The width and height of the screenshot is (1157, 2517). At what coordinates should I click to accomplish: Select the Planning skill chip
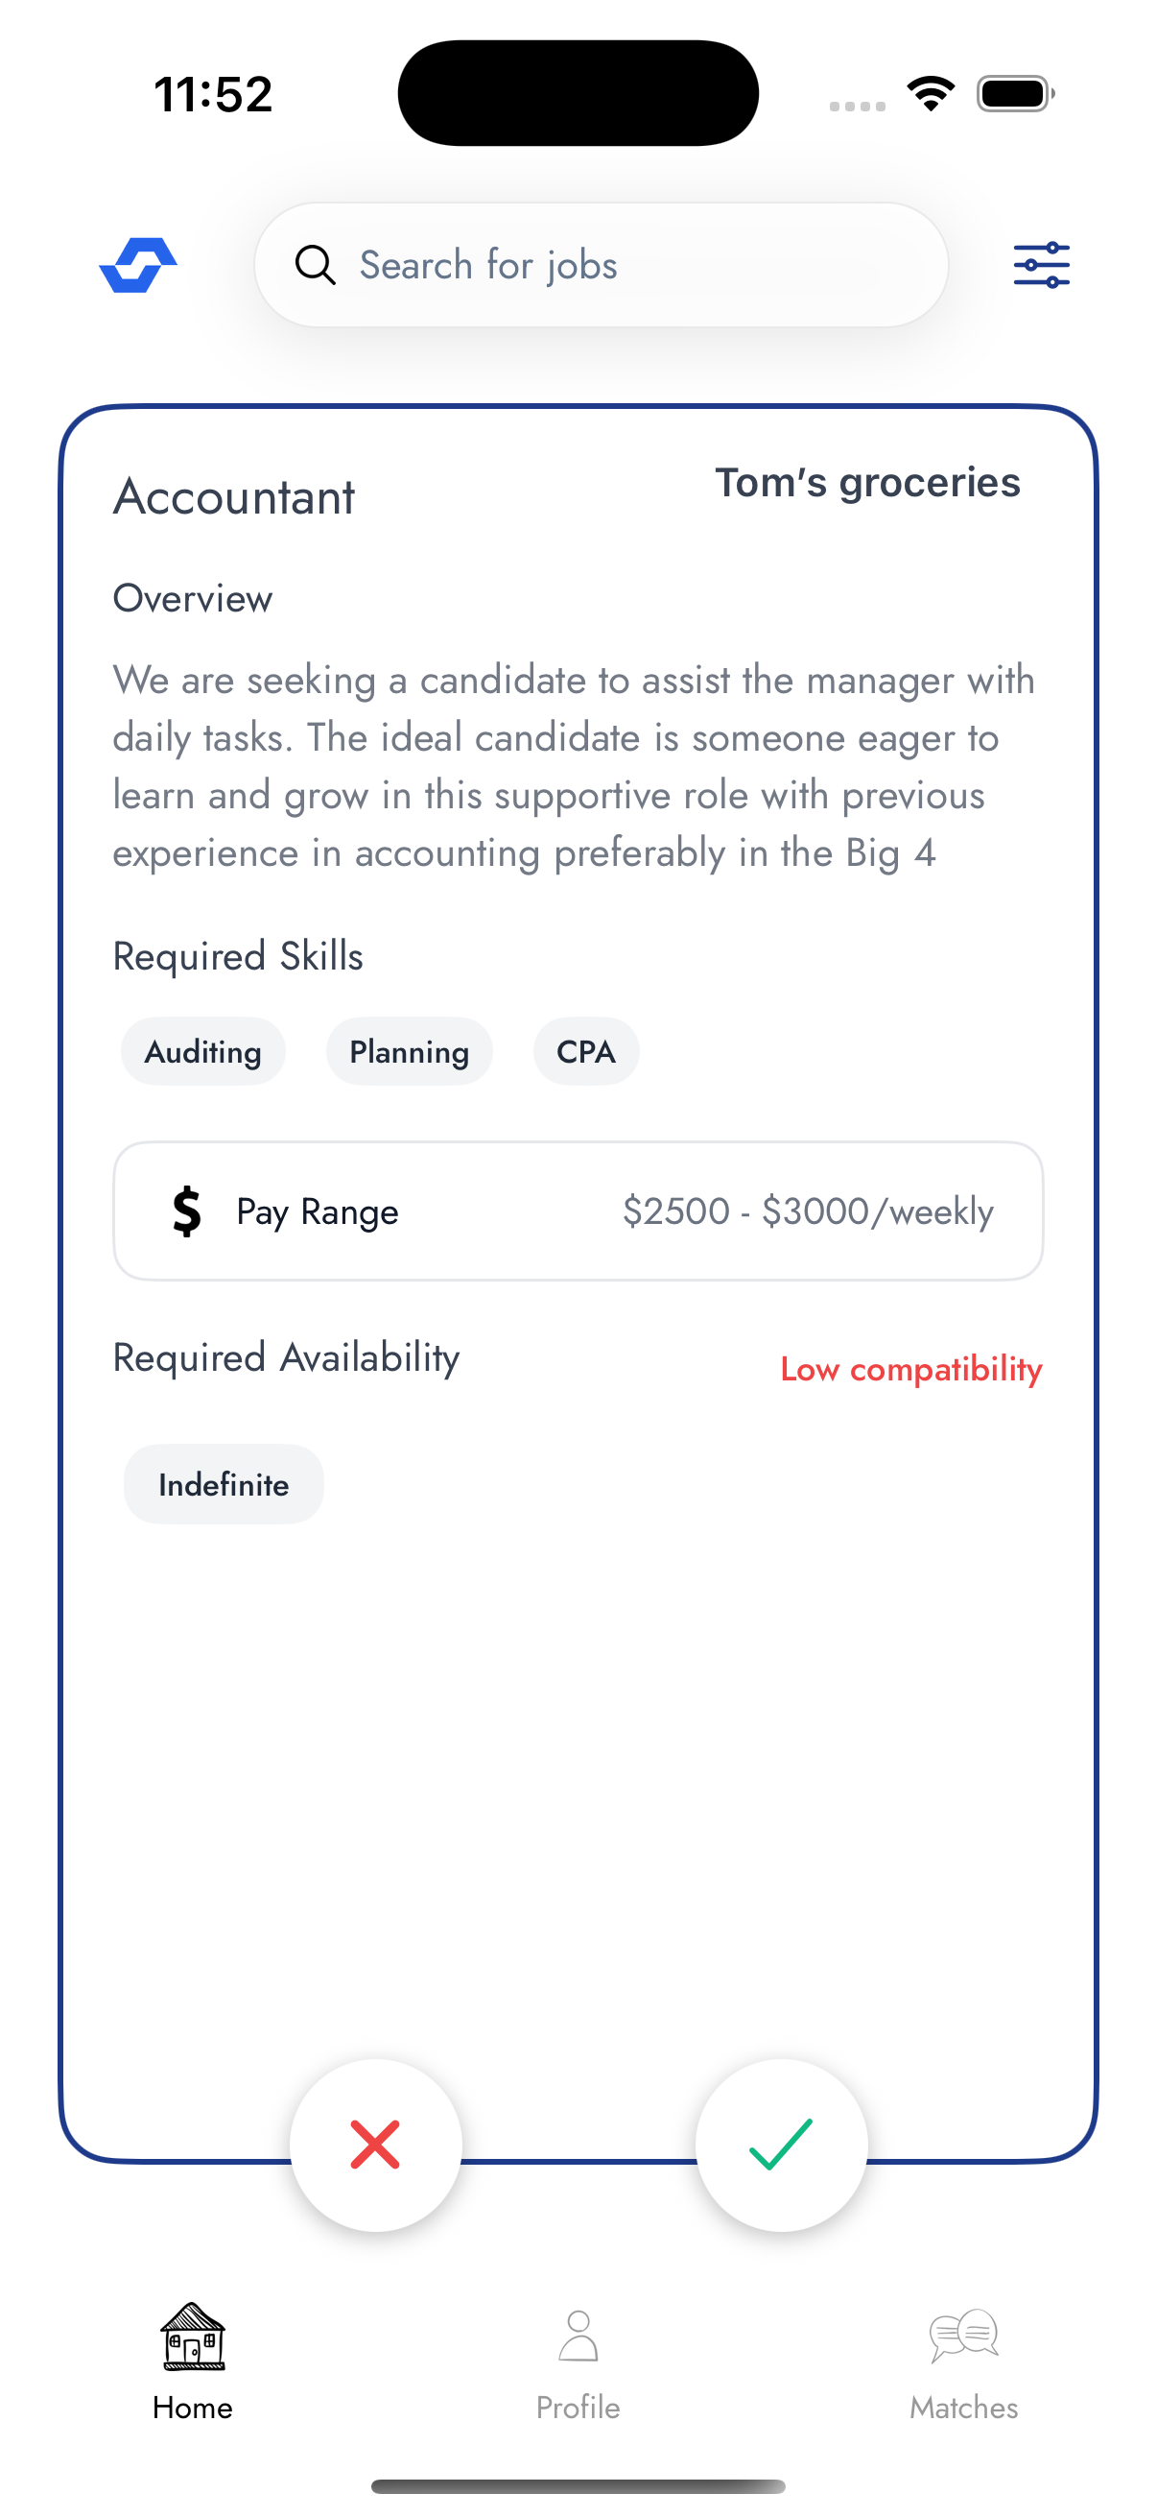click(409, 1051)
